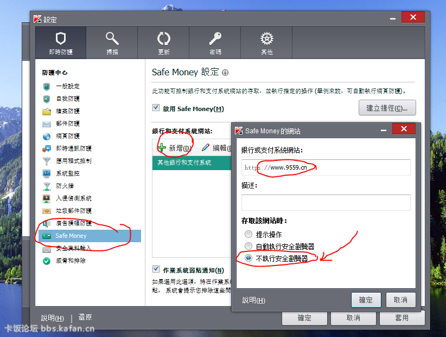
Task: Click Kaspersky logo in 設定 title bar
Action: click(37, 20)
